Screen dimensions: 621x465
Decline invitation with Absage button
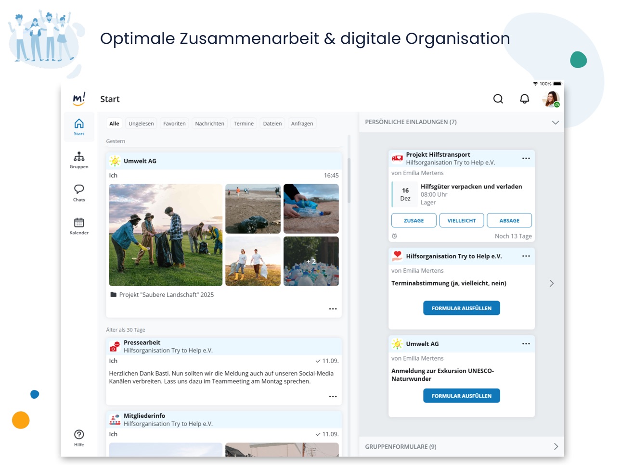click(x=509, y=220)
